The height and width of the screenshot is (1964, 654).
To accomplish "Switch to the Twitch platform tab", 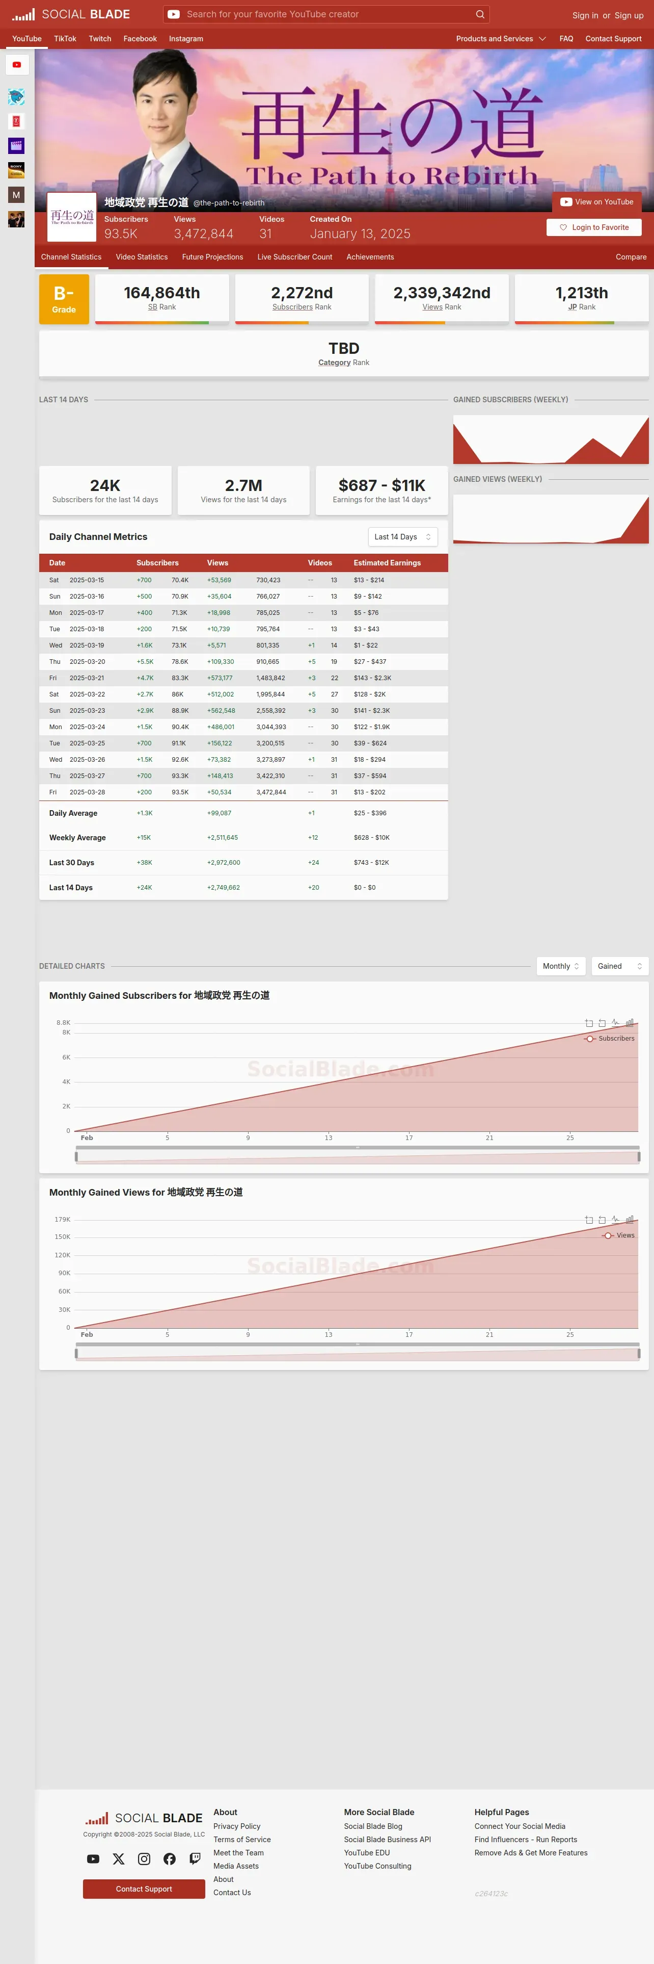I will (x=100, y=39).
